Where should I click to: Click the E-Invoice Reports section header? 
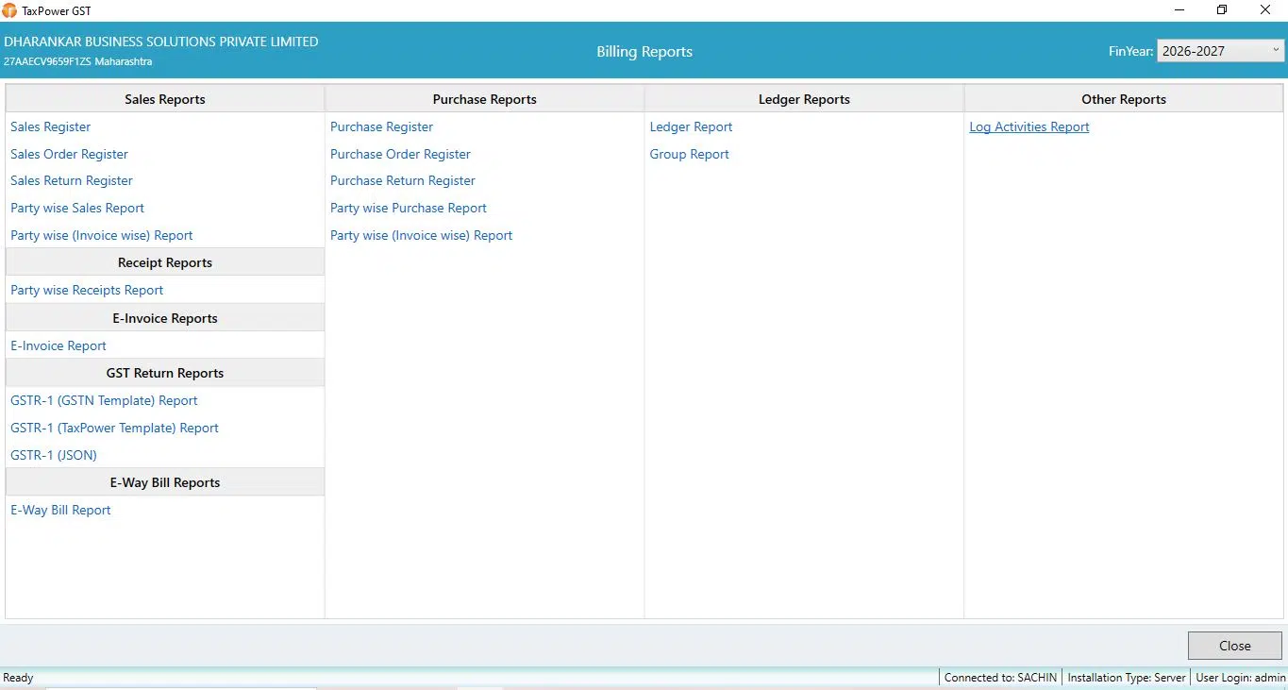point(165,318)
